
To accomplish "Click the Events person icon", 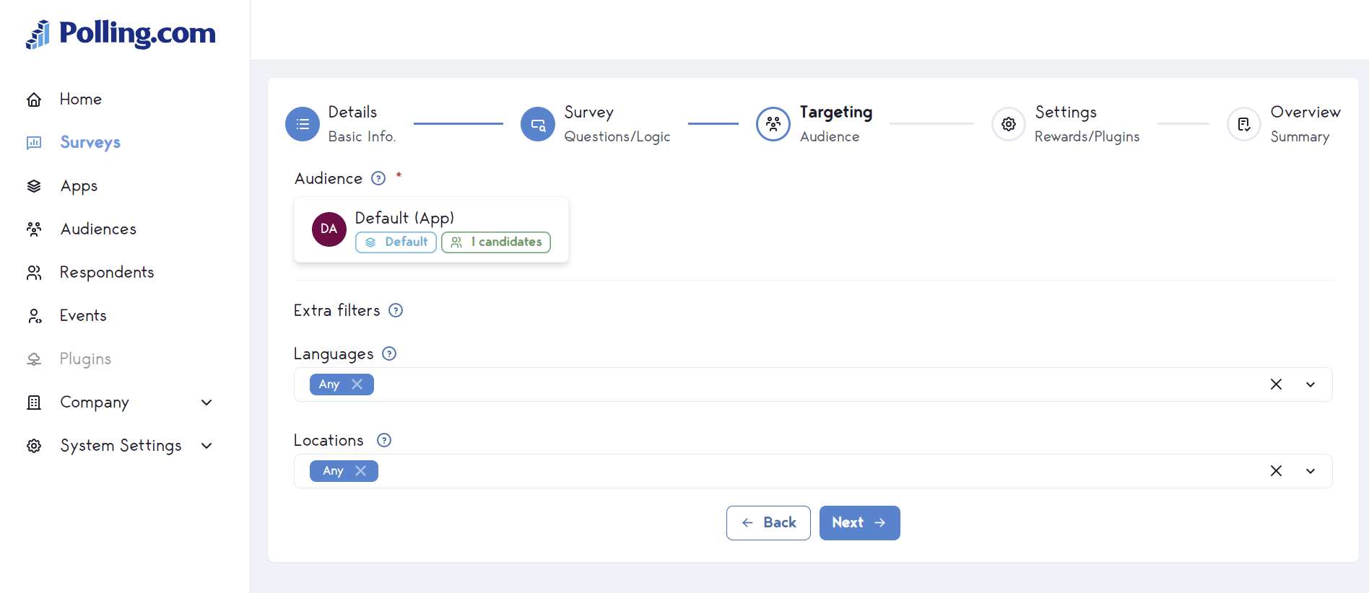I will pyautogui.click(x=34, y=316).
